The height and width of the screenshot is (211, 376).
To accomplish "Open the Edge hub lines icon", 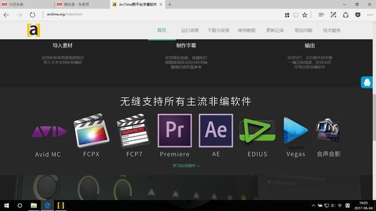I will pyautogui.click(x=321, y=15).
